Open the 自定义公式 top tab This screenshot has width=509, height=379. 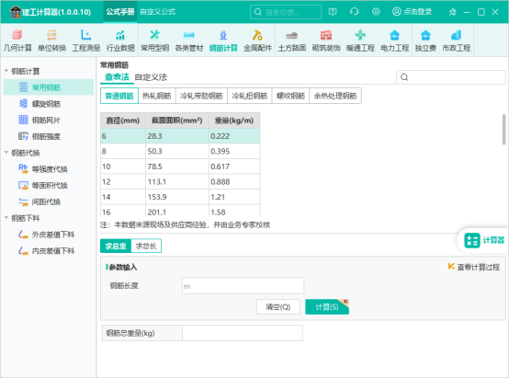coord(158,12)
